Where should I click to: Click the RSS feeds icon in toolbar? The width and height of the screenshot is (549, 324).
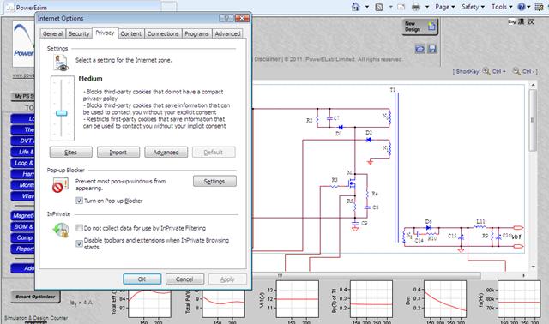pyautogui.click(x=379, y=7)
